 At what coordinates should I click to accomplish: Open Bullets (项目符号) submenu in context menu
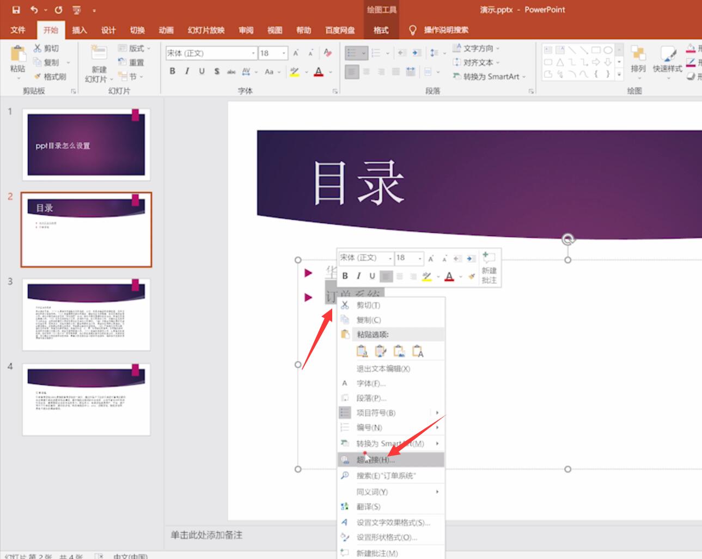point(391,413)
